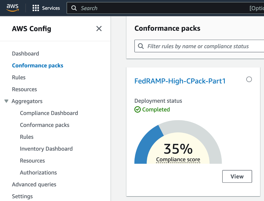Click the green Completed status check icon
Screen dimensions: 264x201
point(137,110)
